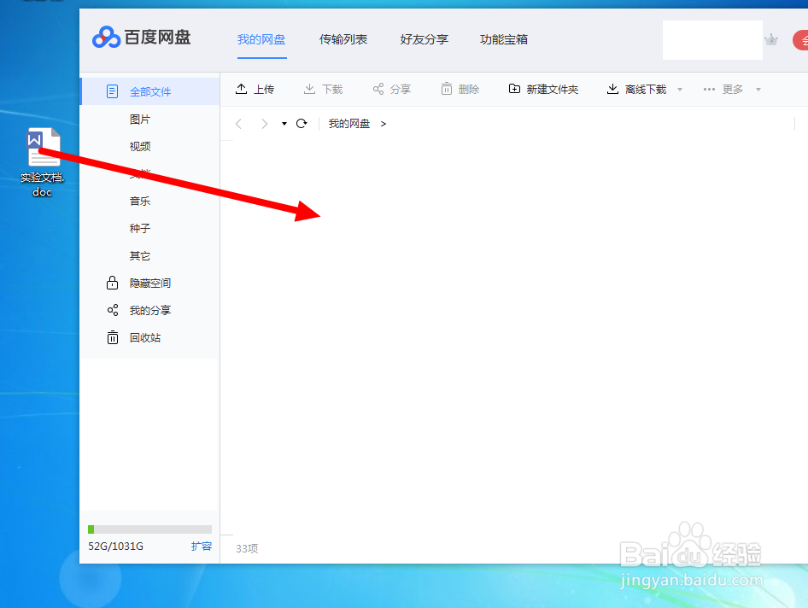Click the storage usage bar
Screen dimensions: 808x608
click(150, 529)
